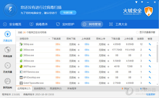Set download limit for 360Tray.exe

click(x=79, y=67)
